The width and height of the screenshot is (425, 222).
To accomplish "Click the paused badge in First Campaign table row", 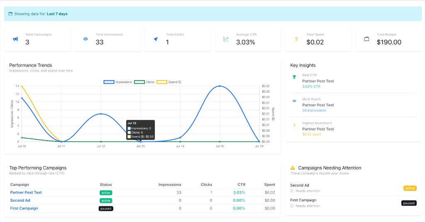I will 106,208.
